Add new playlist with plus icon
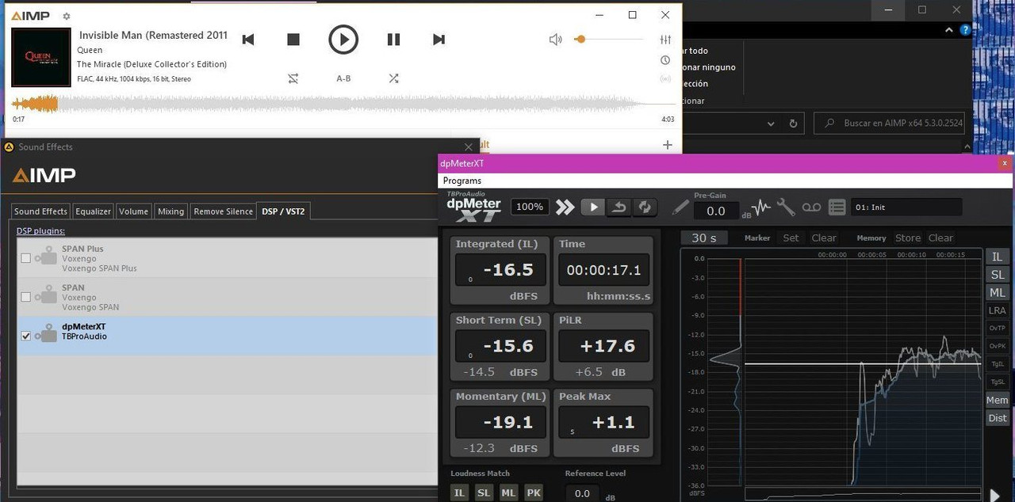Screen dimensions: 1015x502 click(668, 145)
